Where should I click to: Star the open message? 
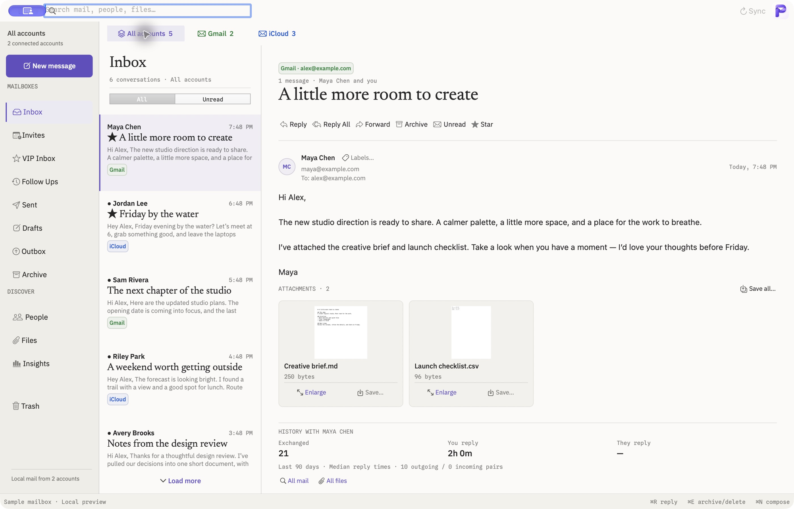(x=482, y=124)
